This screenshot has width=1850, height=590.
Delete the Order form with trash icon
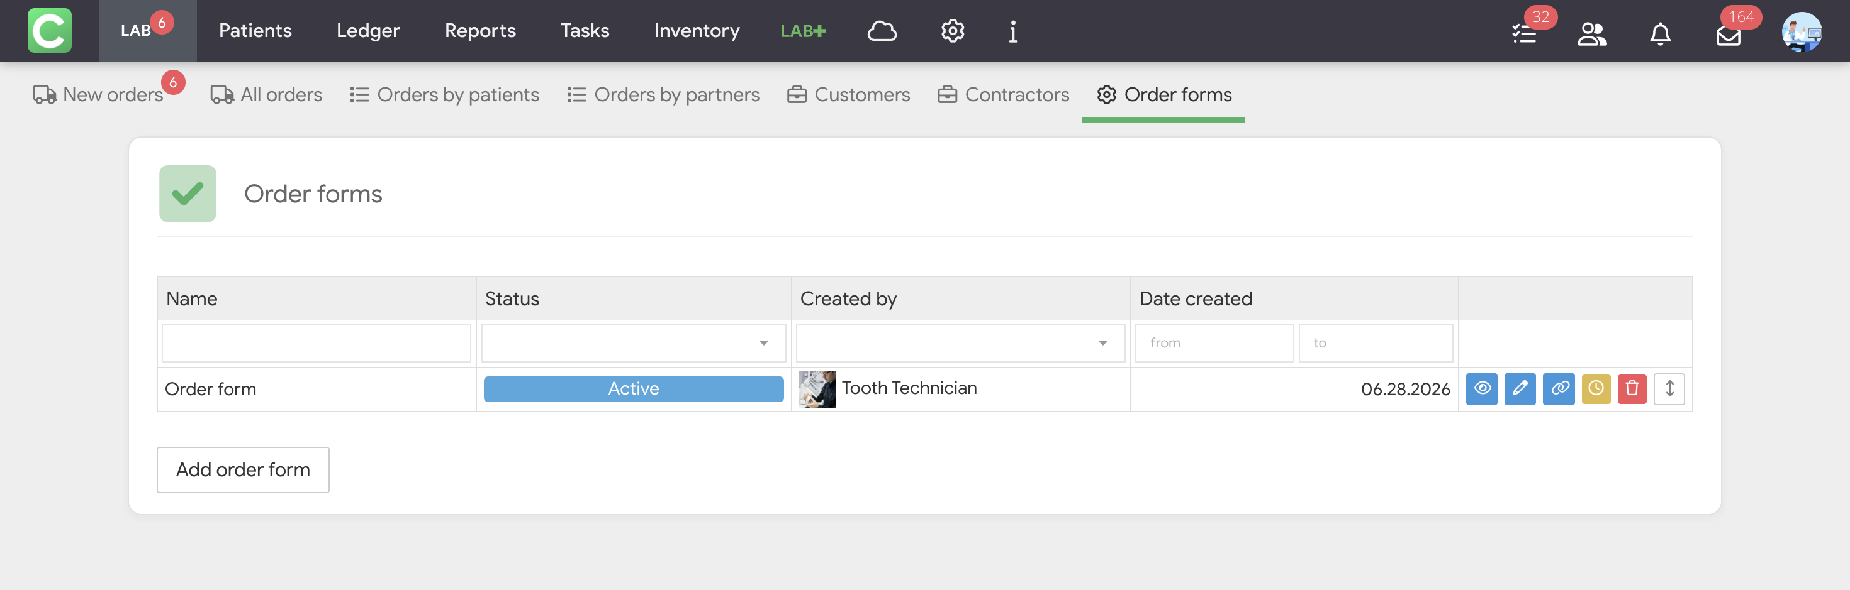pyautogui.click(x=1632, y=390)
